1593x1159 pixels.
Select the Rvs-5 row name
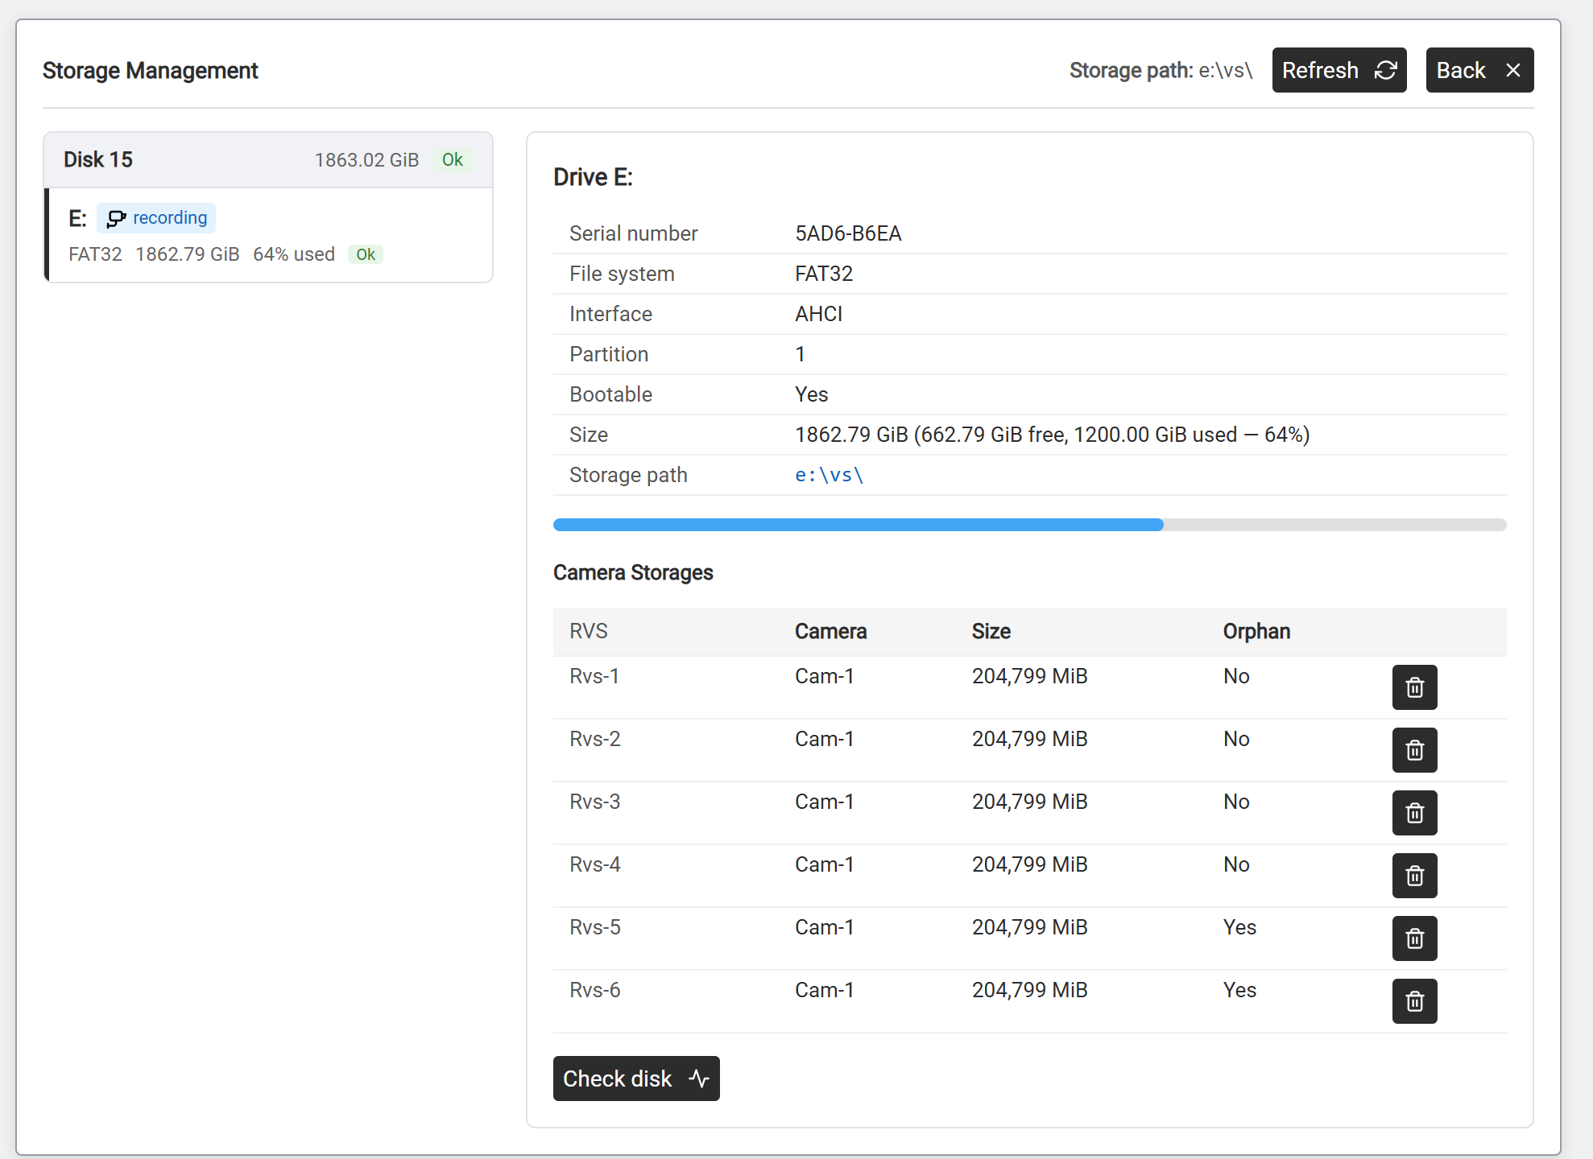tap(594, 927)
